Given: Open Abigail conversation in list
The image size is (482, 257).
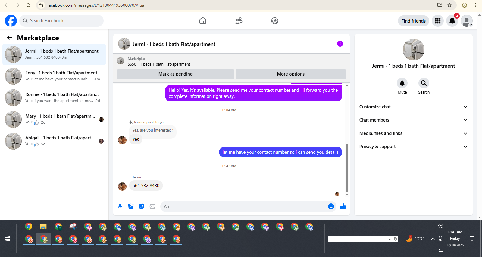Looking at the screenshot, I should (54, 141).
